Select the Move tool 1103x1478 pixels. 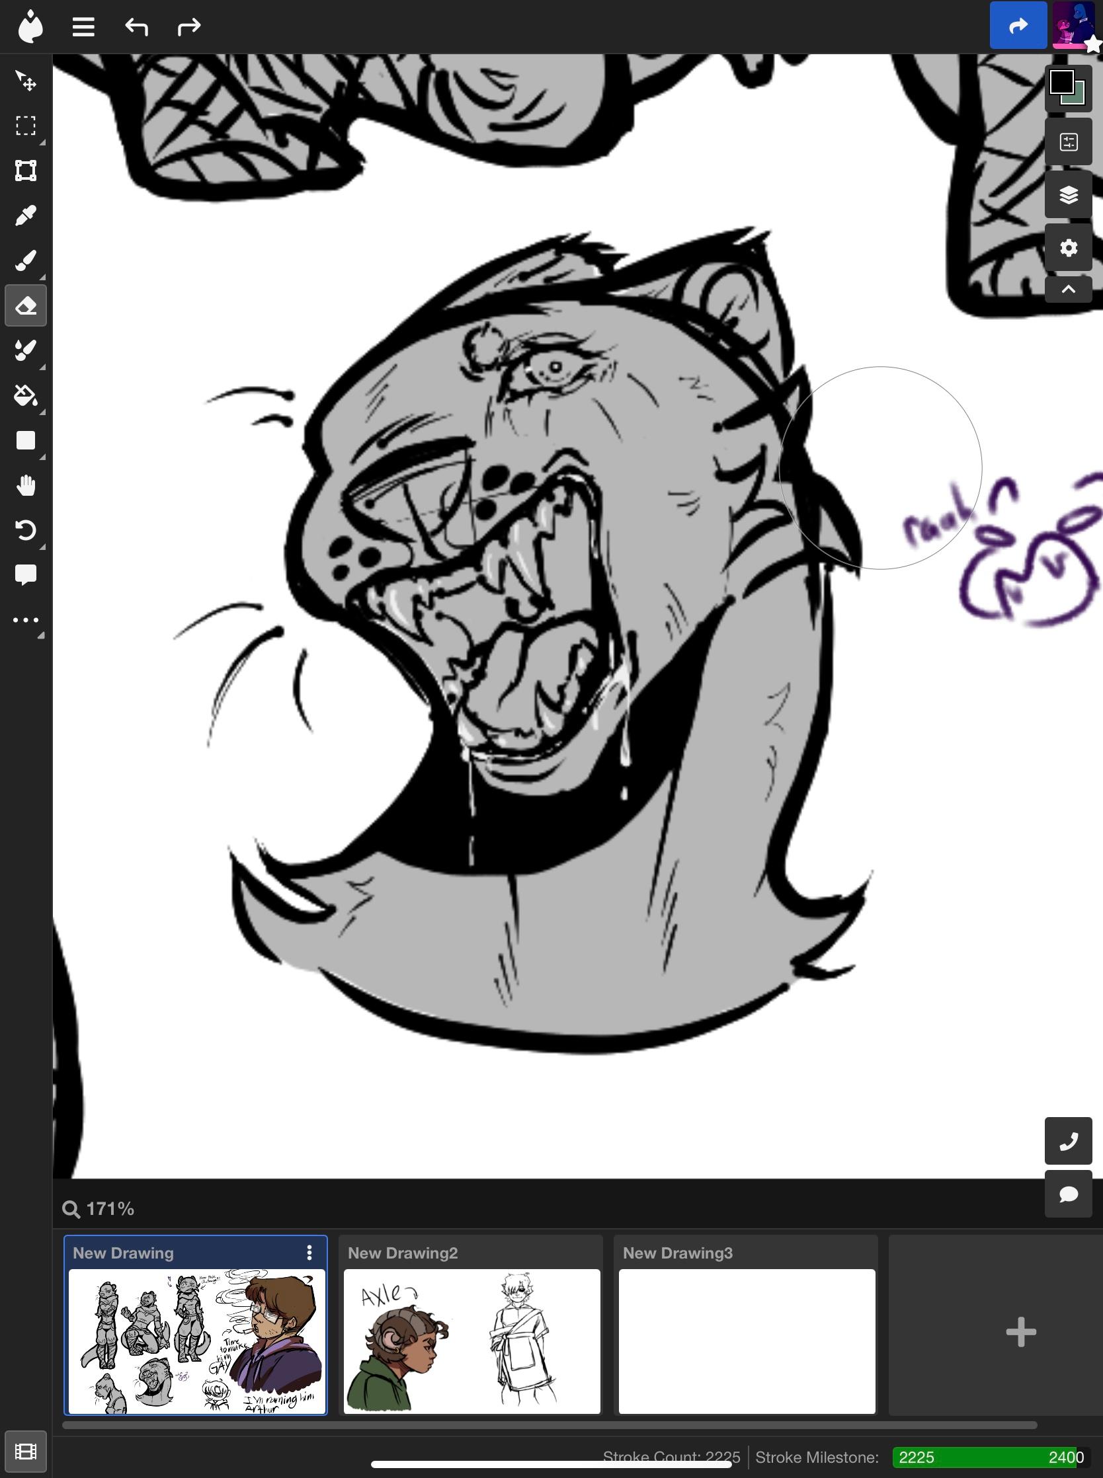tap(25, 81)
